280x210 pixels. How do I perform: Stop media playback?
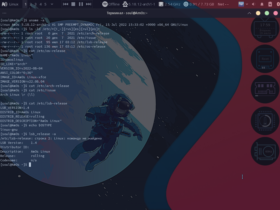click(73, 4)
